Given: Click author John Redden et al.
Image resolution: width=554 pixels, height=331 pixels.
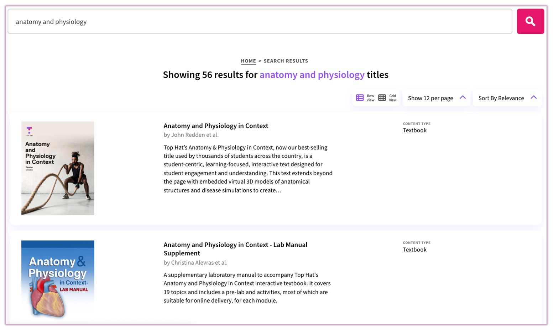Looking at the screenshot, I should point(191,135).
